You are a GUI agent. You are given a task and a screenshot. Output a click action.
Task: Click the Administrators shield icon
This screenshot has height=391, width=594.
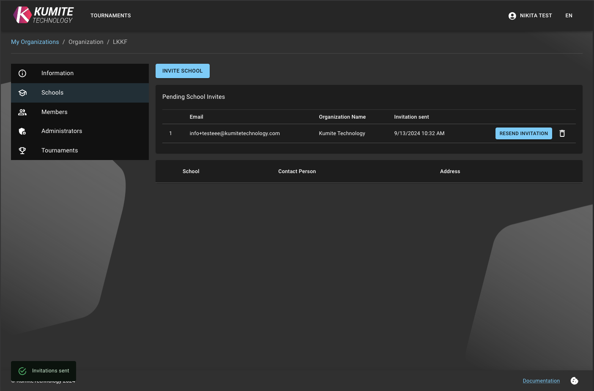point(22,131)
